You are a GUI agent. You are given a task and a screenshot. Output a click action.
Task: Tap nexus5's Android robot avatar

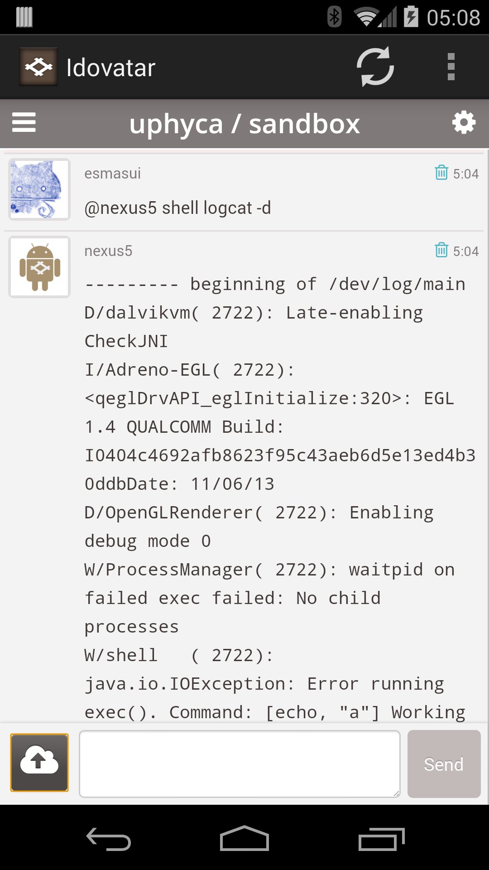coord(39,267)
